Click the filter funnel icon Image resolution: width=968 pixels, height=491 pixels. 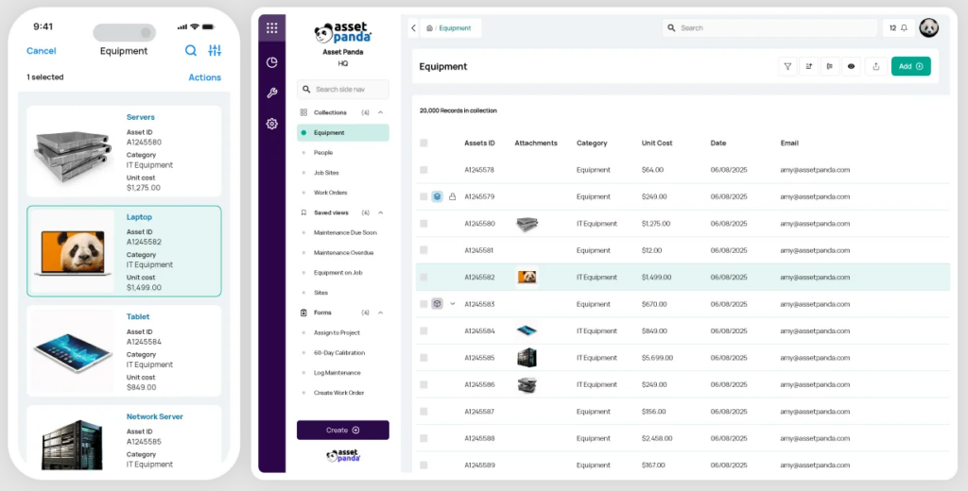[787, 66]
